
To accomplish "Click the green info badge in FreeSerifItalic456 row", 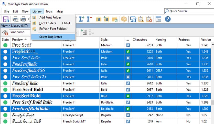I will [128, 71].
